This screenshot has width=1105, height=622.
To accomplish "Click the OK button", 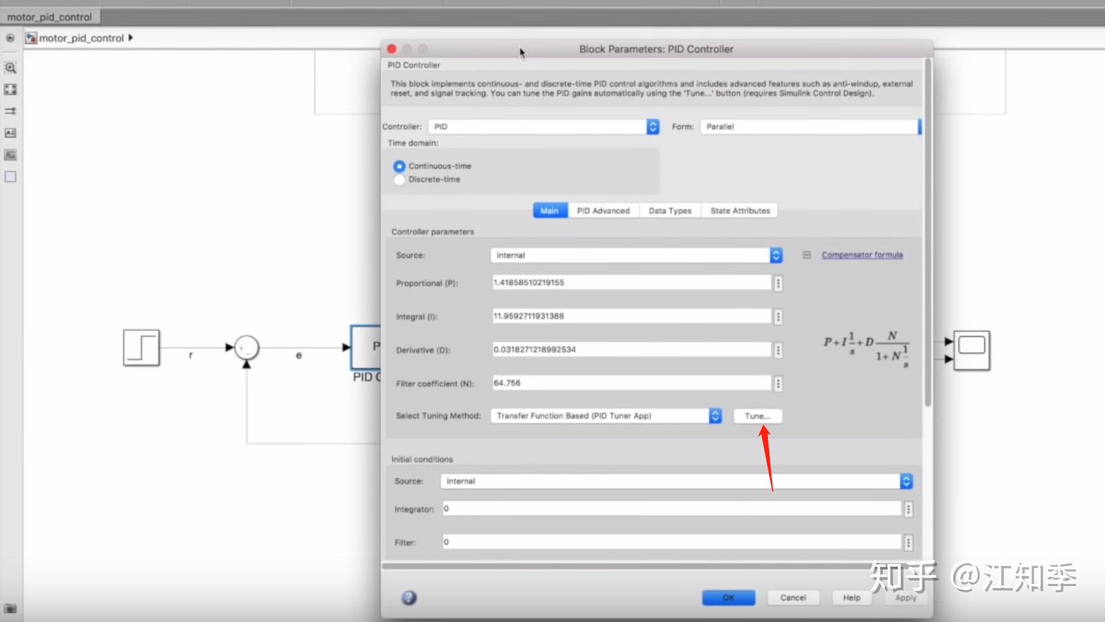I will pos(728,598).
